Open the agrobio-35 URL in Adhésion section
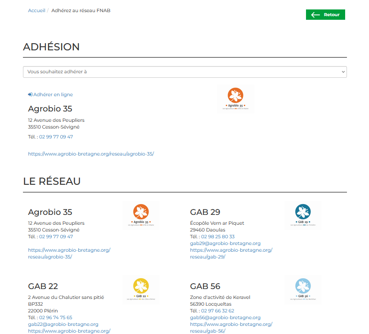 coord(91,154)
